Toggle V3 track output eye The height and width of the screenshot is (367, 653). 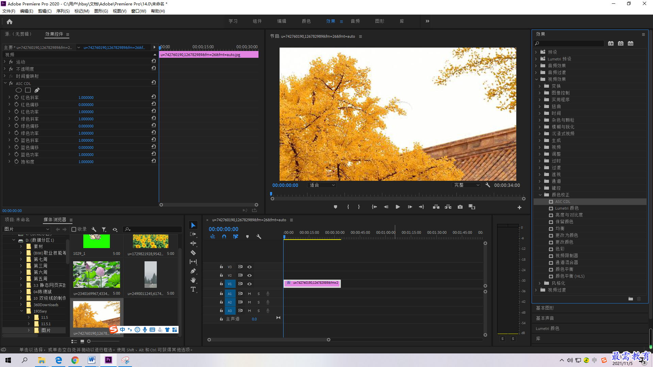click(x=249, y=267)
